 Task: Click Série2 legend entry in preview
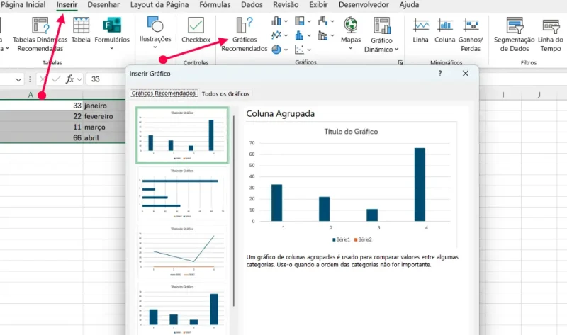tap(363, 239)
